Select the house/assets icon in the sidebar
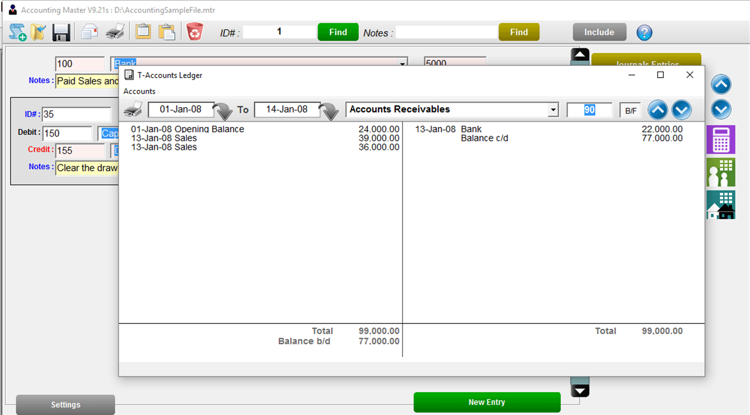This screenshot has width=750, height=415. pos(721,204)
